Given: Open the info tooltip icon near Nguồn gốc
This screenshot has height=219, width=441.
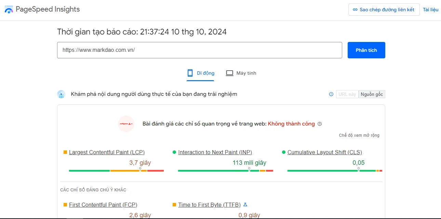Looking at the screenshot, I should tap(331, 94).
